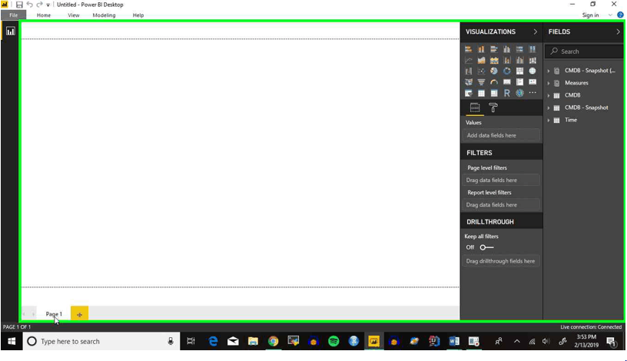Select the Scatter chart visual
Image resolution: width=627 pixels, height=361 pixels.
pos(481,71)
